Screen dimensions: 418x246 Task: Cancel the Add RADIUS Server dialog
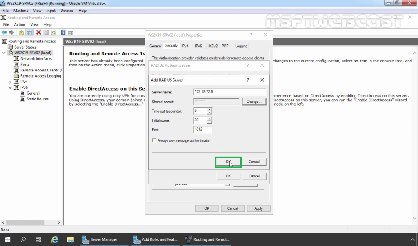[254, 162]
